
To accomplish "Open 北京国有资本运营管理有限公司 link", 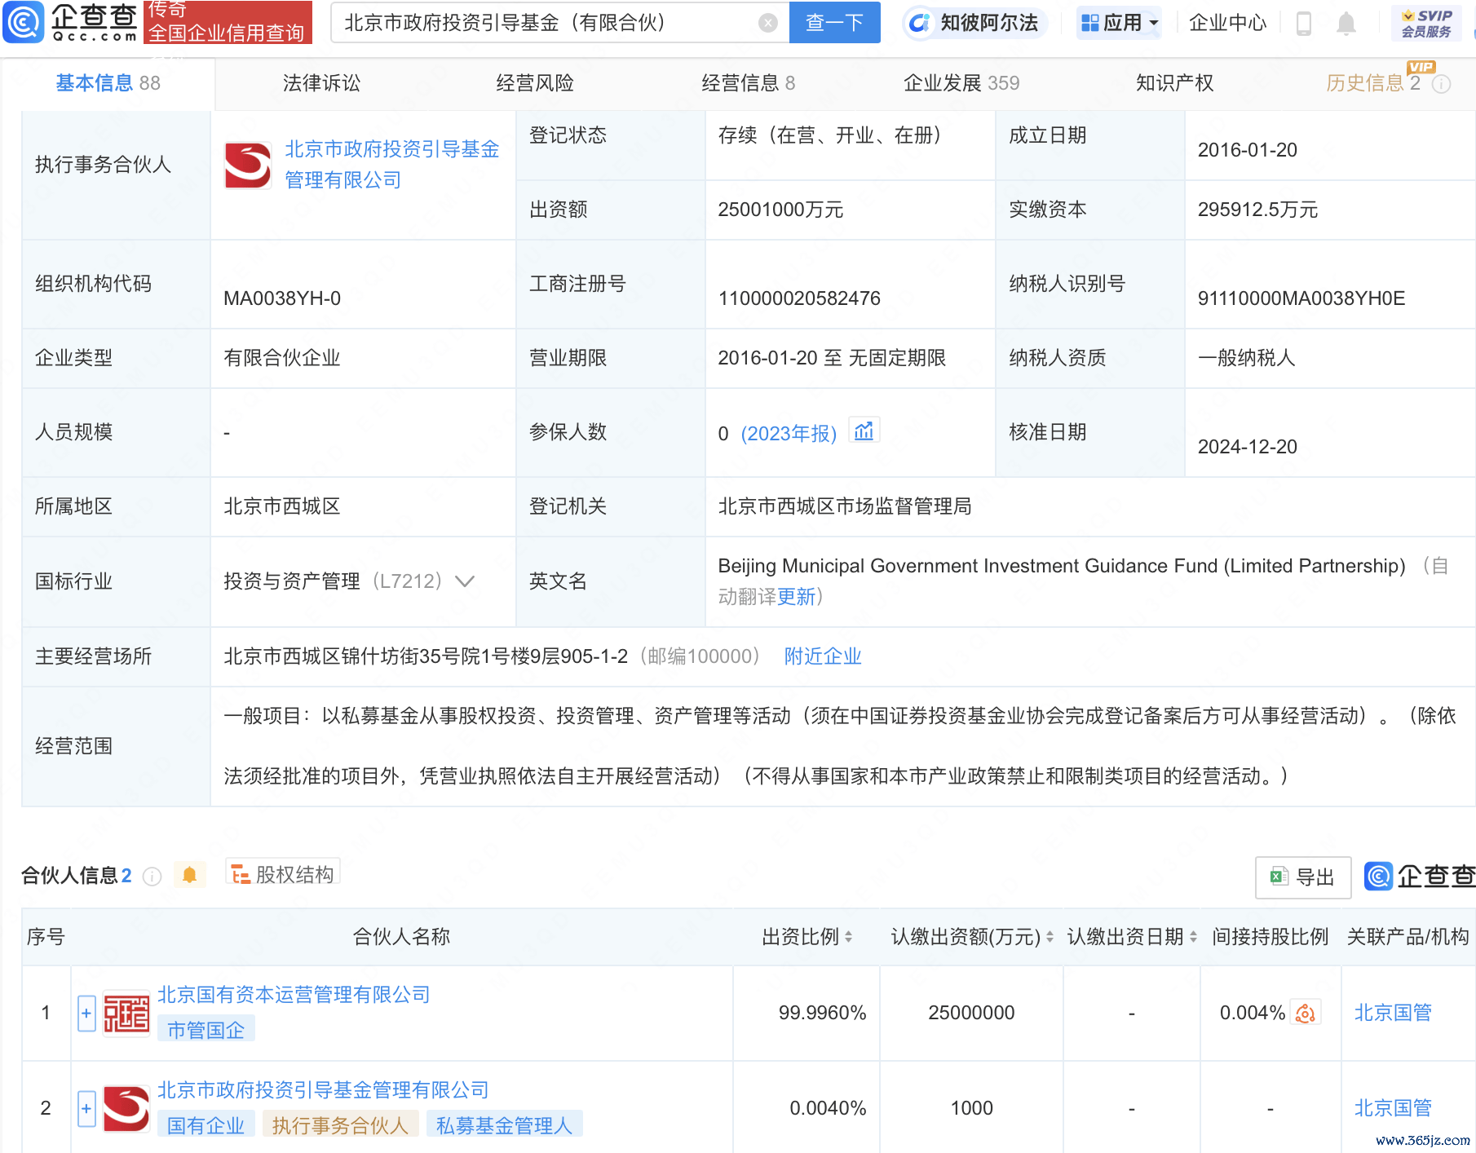I will 294,995.
